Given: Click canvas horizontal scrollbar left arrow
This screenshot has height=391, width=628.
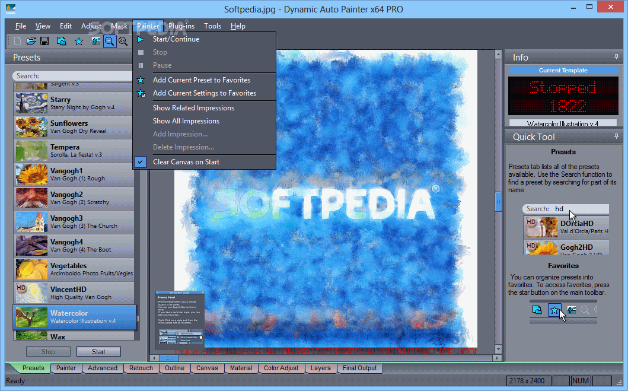Looking at the screenshot, I should [155, 358].
